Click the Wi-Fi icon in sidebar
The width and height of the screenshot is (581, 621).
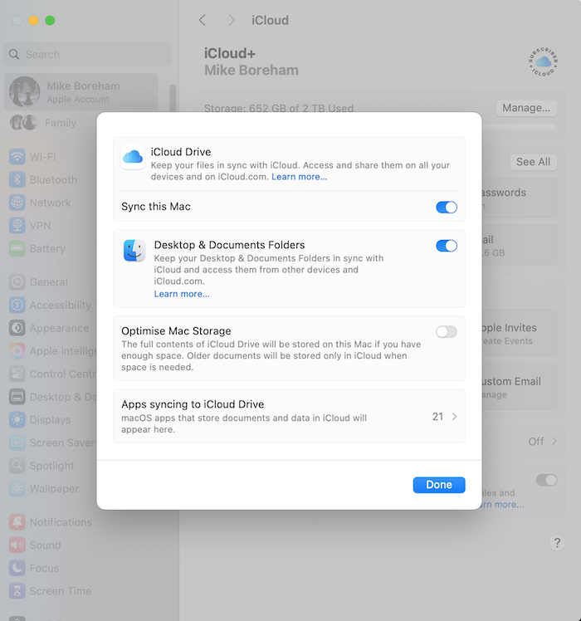coord(17,157)
